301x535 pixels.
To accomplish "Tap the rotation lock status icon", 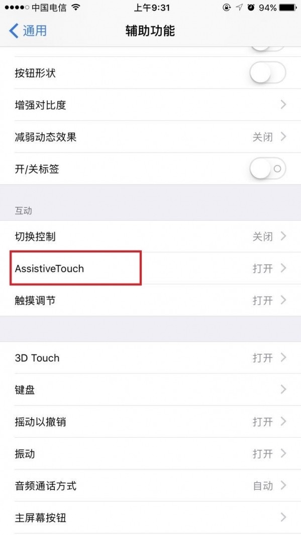I will tap(227, 8).
